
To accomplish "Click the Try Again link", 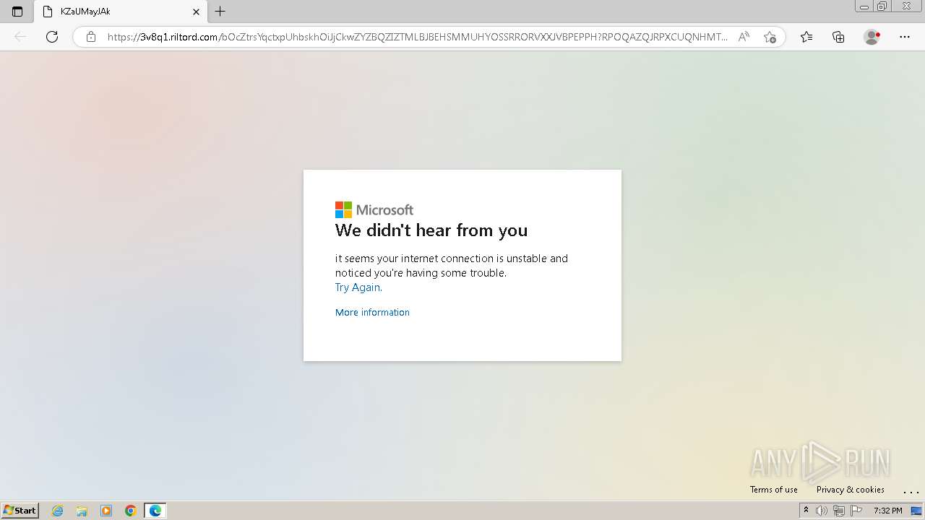I will 358,287.
